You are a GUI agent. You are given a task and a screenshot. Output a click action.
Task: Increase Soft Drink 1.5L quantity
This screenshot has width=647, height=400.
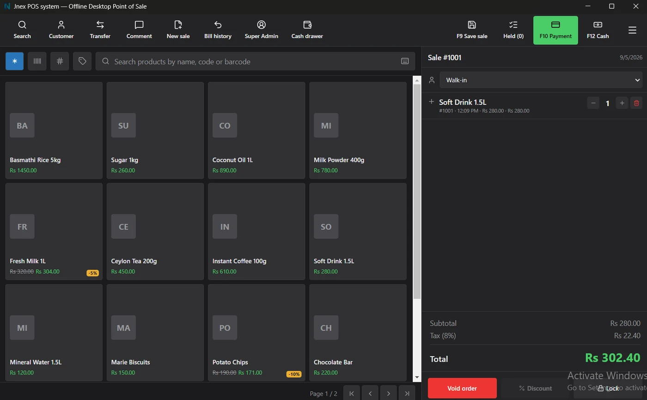click(622, 103)
